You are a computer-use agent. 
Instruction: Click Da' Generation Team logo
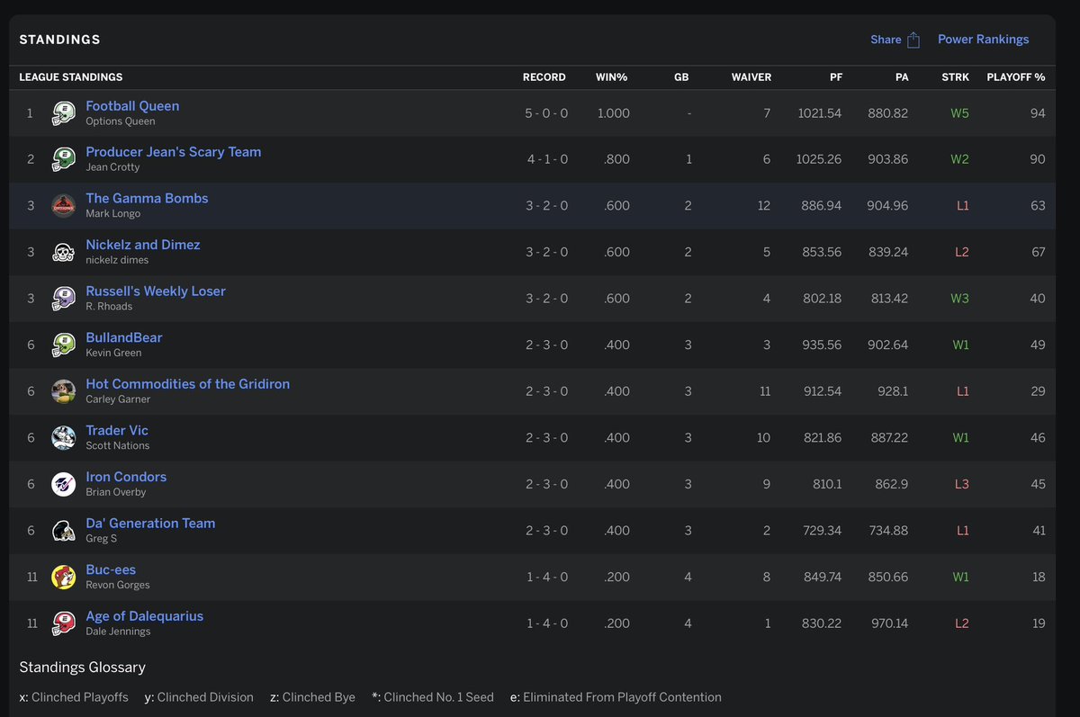(63, 531)
